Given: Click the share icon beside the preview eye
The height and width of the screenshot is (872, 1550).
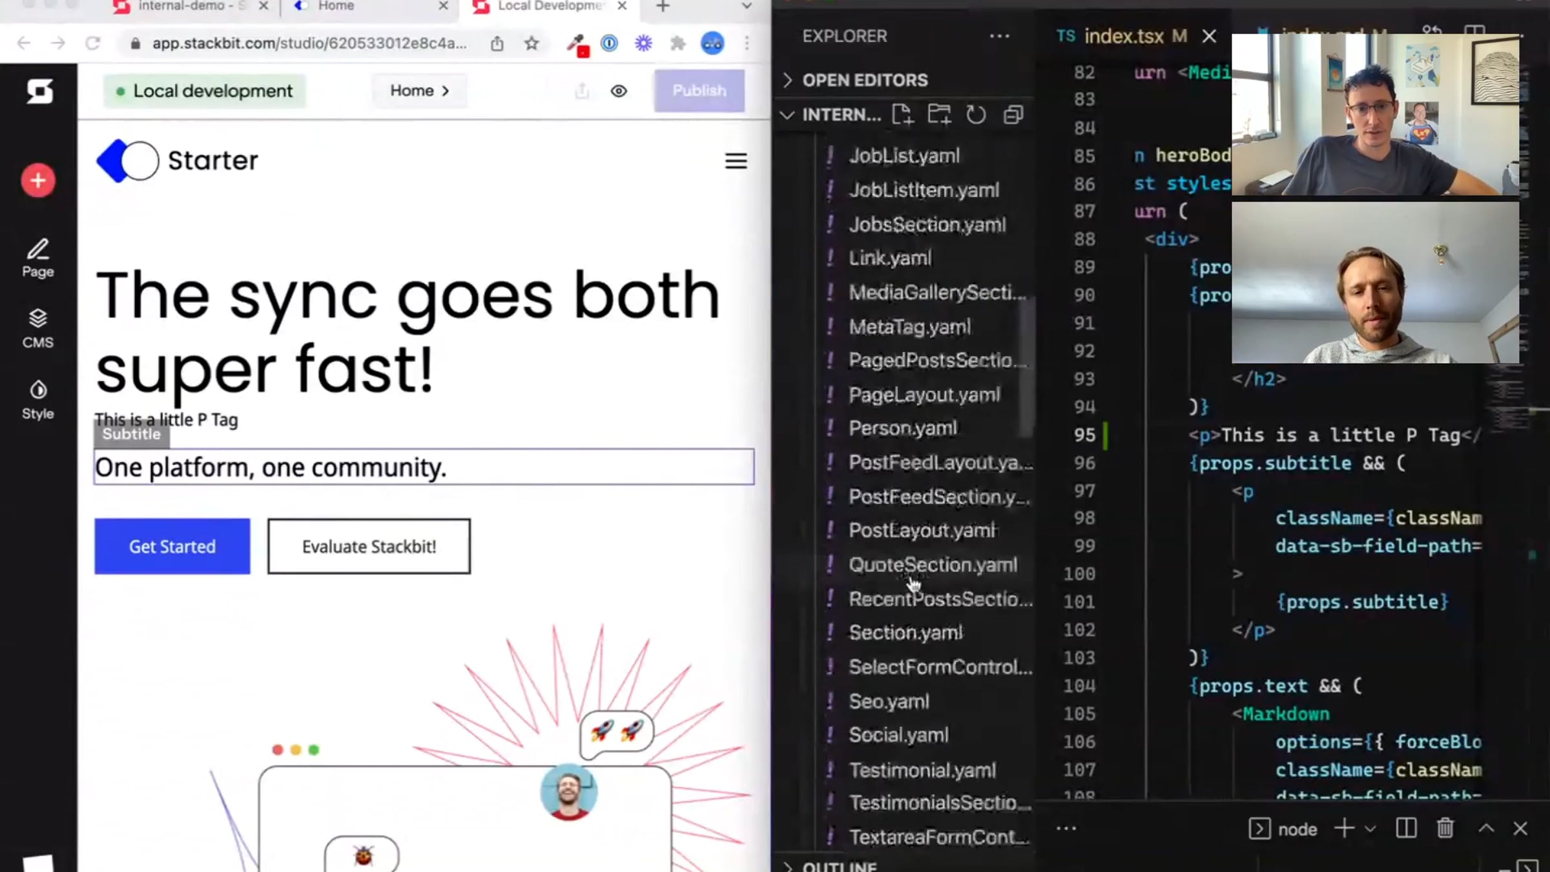Looking at the screenshot, I should tap(582, 91).
